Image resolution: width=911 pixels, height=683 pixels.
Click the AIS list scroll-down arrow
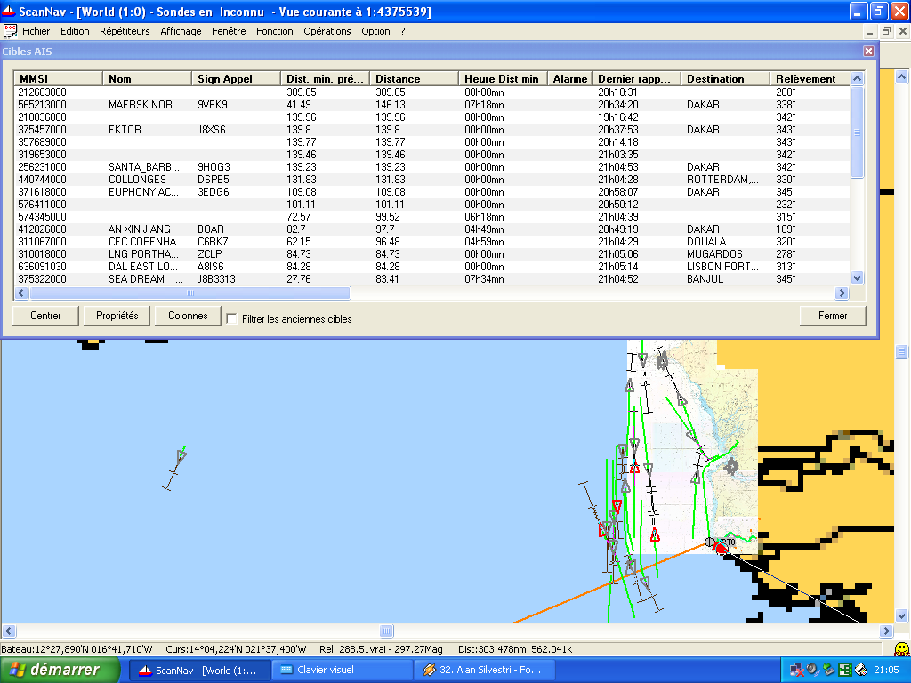857,278
